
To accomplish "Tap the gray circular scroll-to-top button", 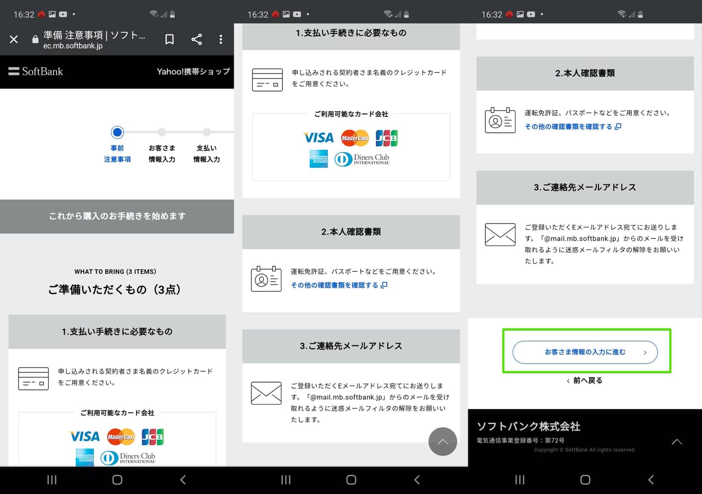I will pos(443,441).
